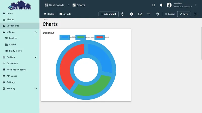Click the Doughnut widget title
This screenshot has width=202, height=113.
pyautogui.click(x=48, y=33)
